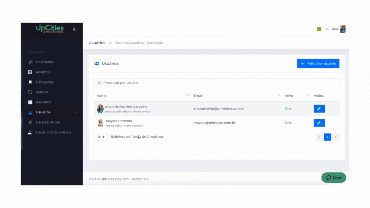
Task: Click the Nome column header
Action: [101, 96]
